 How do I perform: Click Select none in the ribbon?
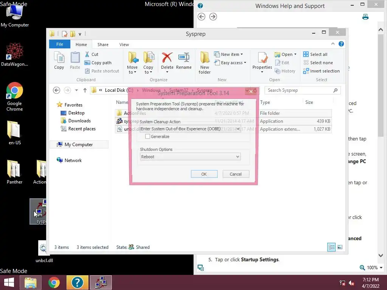point(318,63)
